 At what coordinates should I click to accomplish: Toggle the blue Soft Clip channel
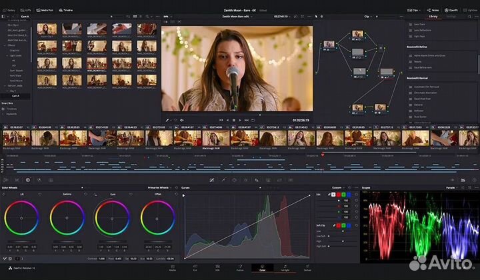tap(350, 225)
